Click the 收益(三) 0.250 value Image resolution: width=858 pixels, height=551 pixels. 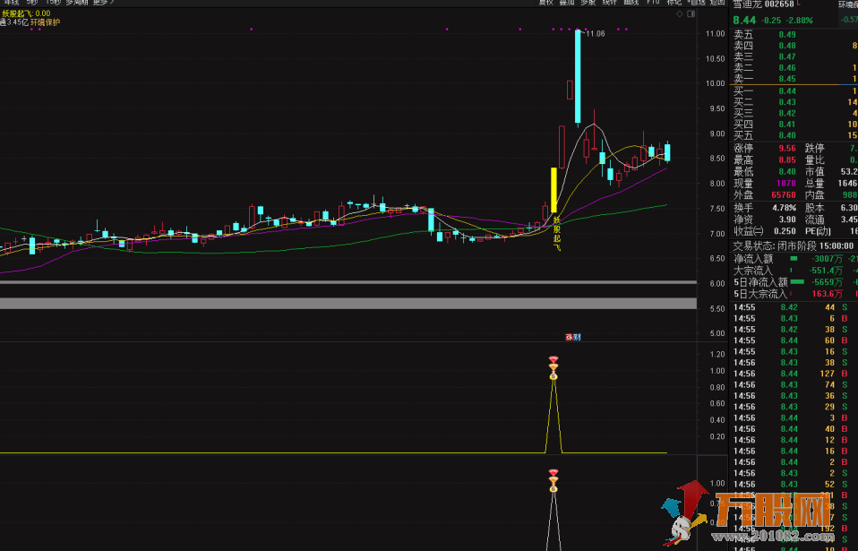pos(785,231)
